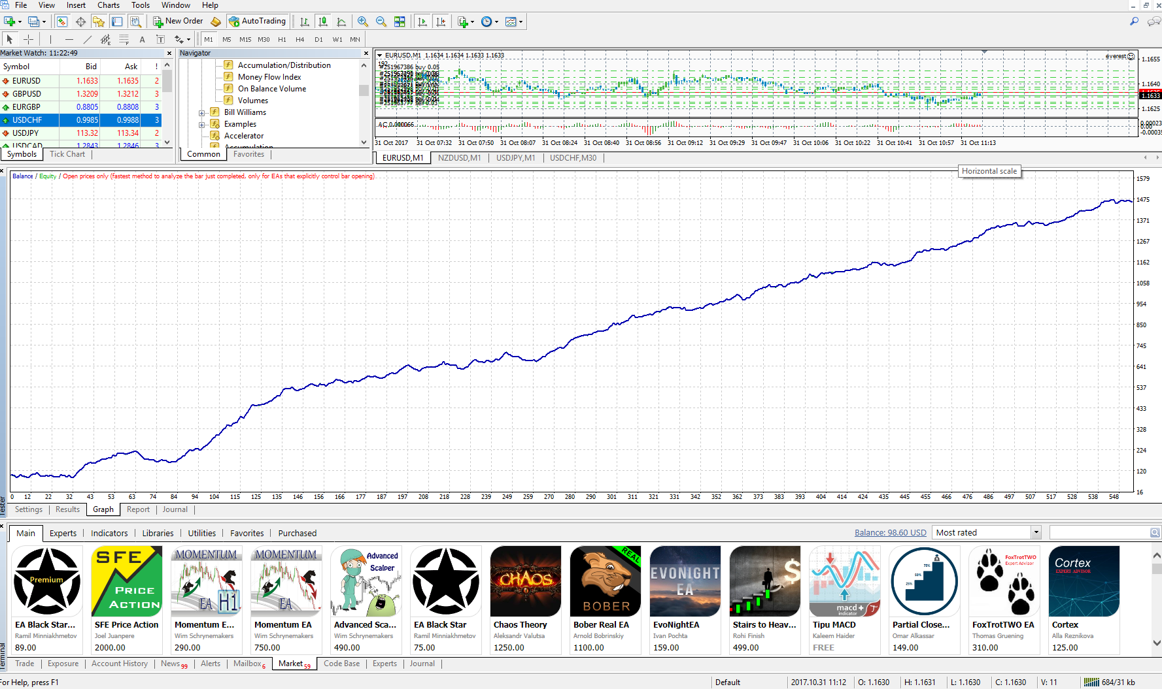
Task: Open the Indicators dropdown arrow
Action: point(472,22)
